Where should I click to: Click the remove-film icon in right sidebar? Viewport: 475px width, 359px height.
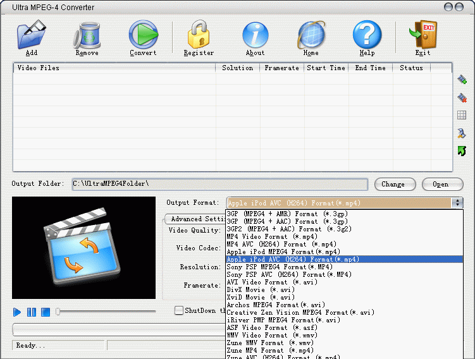(x=462, y=97)
